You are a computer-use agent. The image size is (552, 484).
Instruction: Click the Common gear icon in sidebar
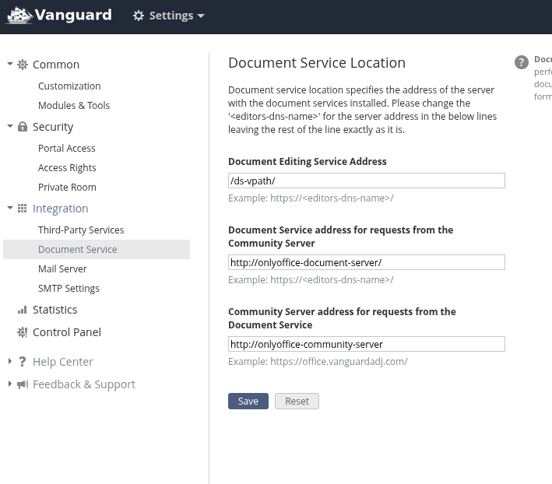point(23,65)
